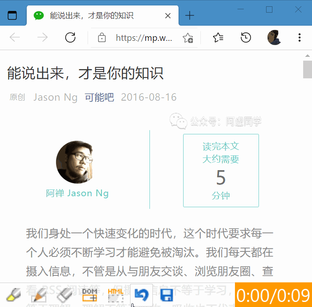Save with the blue floppy disk icon

point(167,295)
